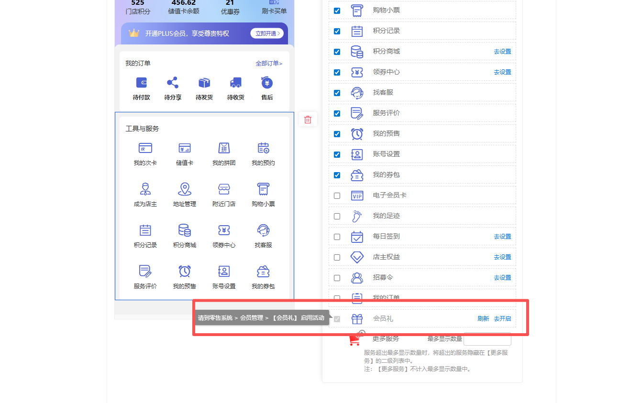Enable the 每日签到 checkbox
Viewport: 641px width, 403px height.
coord(337,237)
